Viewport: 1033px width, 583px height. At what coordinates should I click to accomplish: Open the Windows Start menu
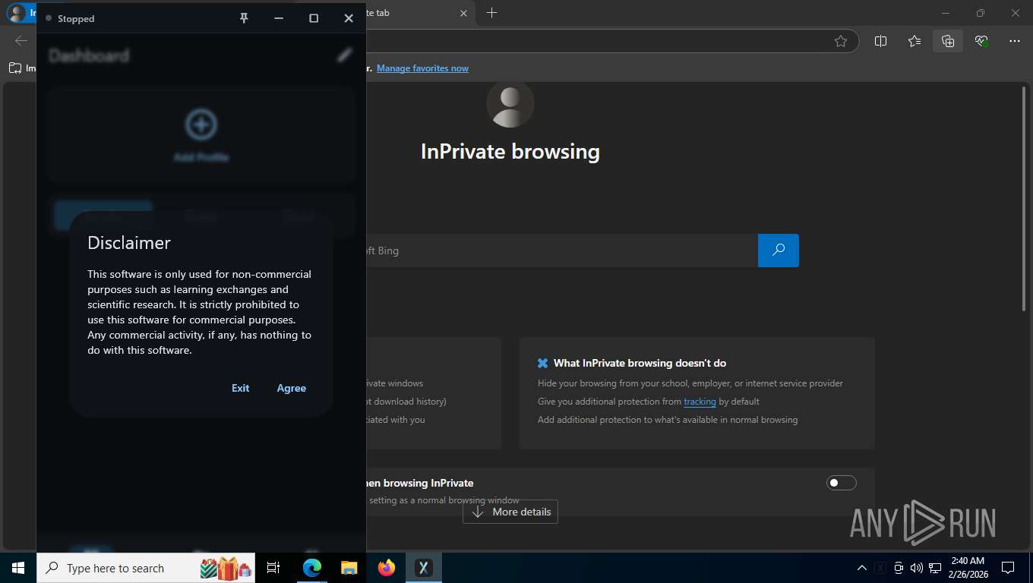click(18, 568)
